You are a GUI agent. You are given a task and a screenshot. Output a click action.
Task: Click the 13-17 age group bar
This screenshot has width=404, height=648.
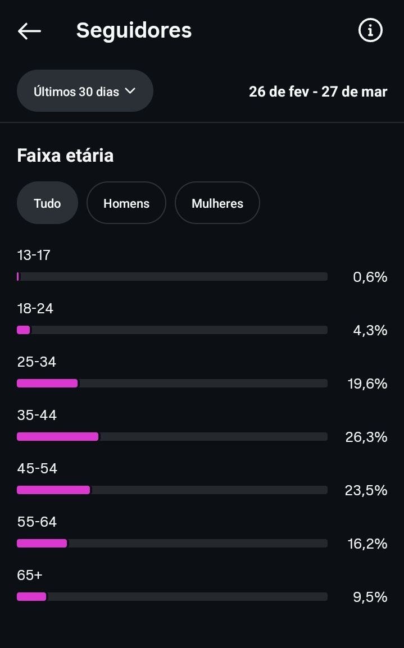click(x=172, y=277)
